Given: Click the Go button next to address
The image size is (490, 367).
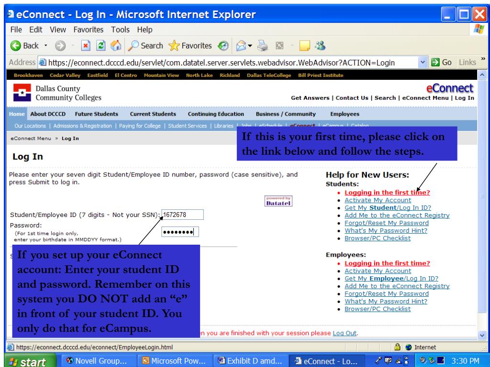Looking at the screenshot, I should pyautogui.click(x=441, y=62).
